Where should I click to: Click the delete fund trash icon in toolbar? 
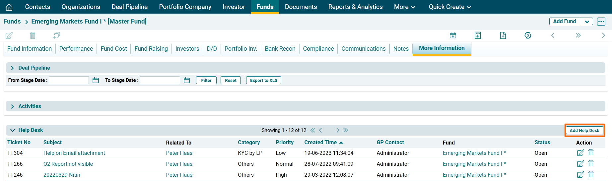pos(33,35)
